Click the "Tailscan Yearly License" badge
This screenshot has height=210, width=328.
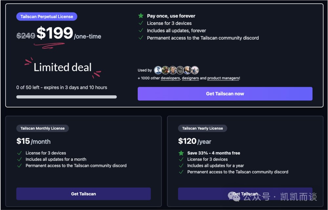tap(202, 128)
